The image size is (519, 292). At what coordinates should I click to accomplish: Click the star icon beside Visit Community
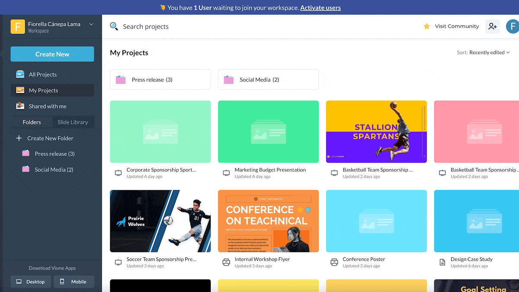pos(426,26)
